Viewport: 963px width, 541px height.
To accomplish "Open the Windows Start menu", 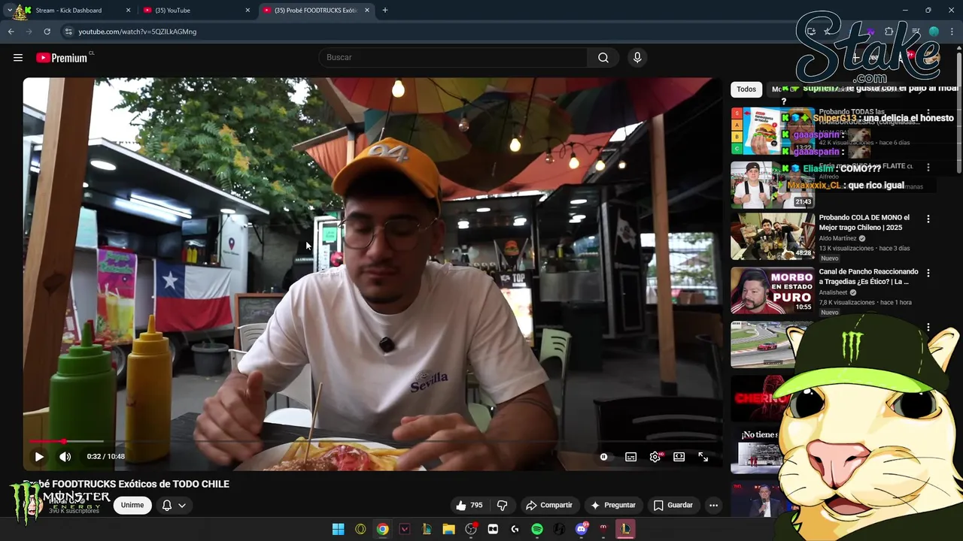I will coord(339,529).
